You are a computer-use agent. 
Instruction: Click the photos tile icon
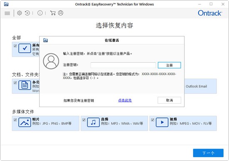point(25,122)
